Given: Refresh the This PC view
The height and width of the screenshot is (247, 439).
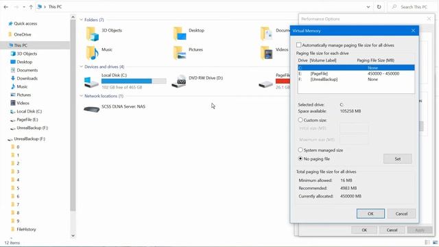Looking at the screenshot, I should point(379,7).
